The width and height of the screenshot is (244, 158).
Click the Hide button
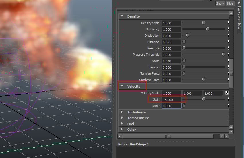[230, 3]
